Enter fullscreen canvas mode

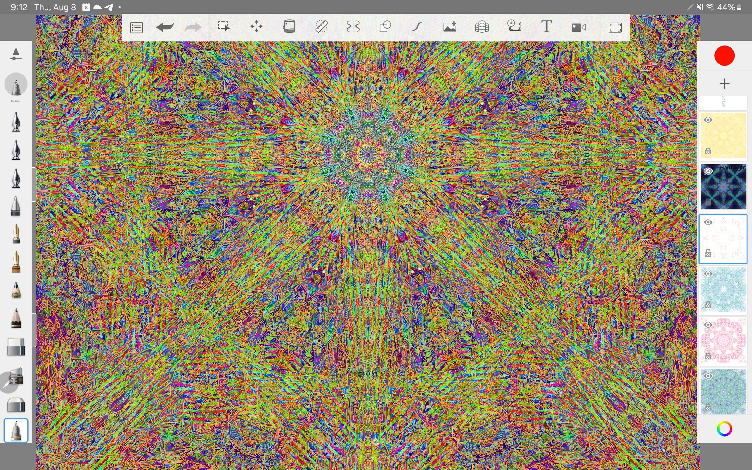pos(615,27)
